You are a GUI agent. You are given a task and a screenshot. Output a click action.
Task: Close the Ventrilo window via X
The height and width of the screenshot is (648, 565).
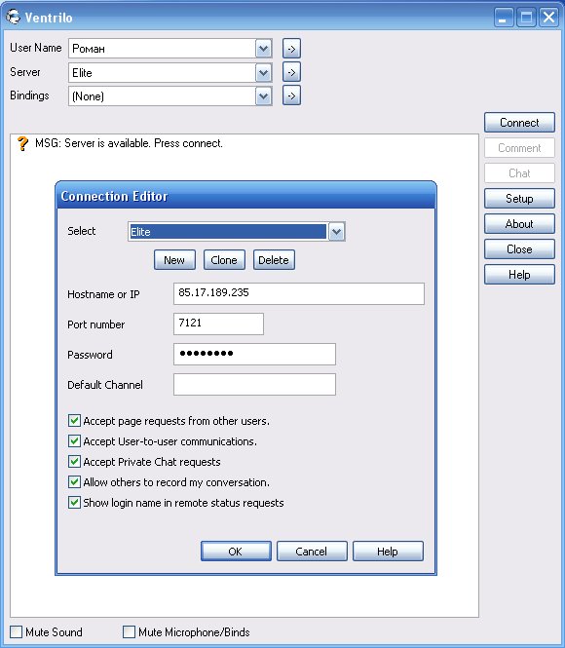pos(548,18)
